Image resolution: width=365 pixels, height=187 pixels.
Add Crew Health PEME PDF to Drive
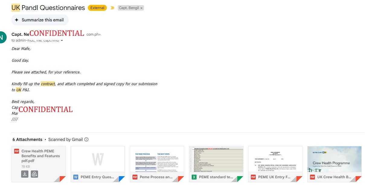coord(34,174)
